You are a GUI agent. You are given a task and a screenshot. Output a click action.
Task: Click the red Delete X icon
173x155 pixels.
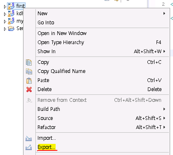29,89
